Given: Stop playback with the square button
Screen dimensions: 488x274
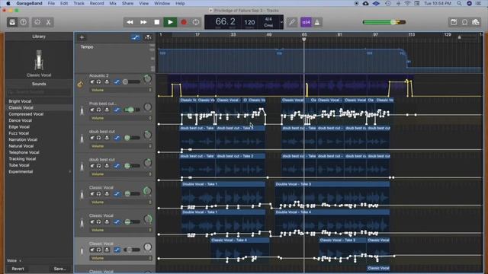Looking at the screenshot, I should (157, 22).
